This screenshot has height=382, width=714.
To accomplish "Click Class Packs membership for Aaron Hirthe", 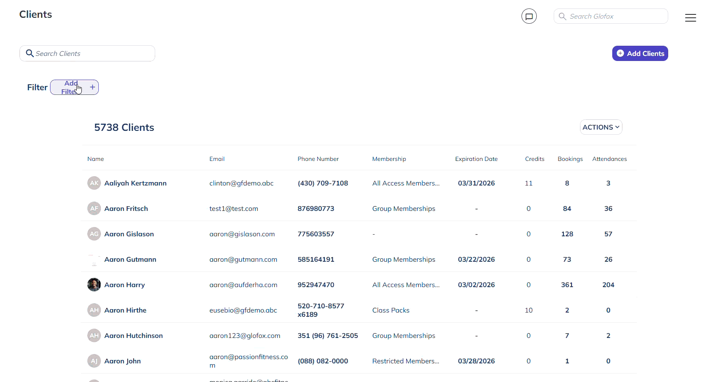I will pos(390,310).
